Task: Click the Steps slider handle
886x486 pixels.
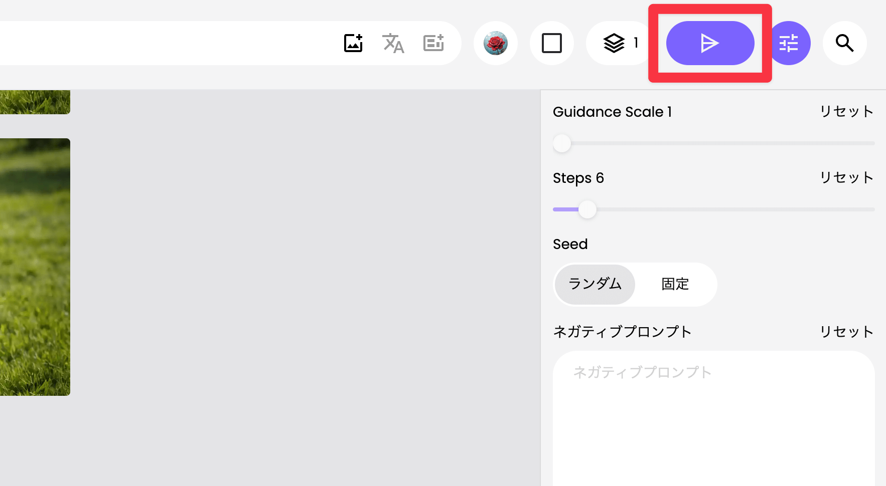Action: (x=587, y=209)
